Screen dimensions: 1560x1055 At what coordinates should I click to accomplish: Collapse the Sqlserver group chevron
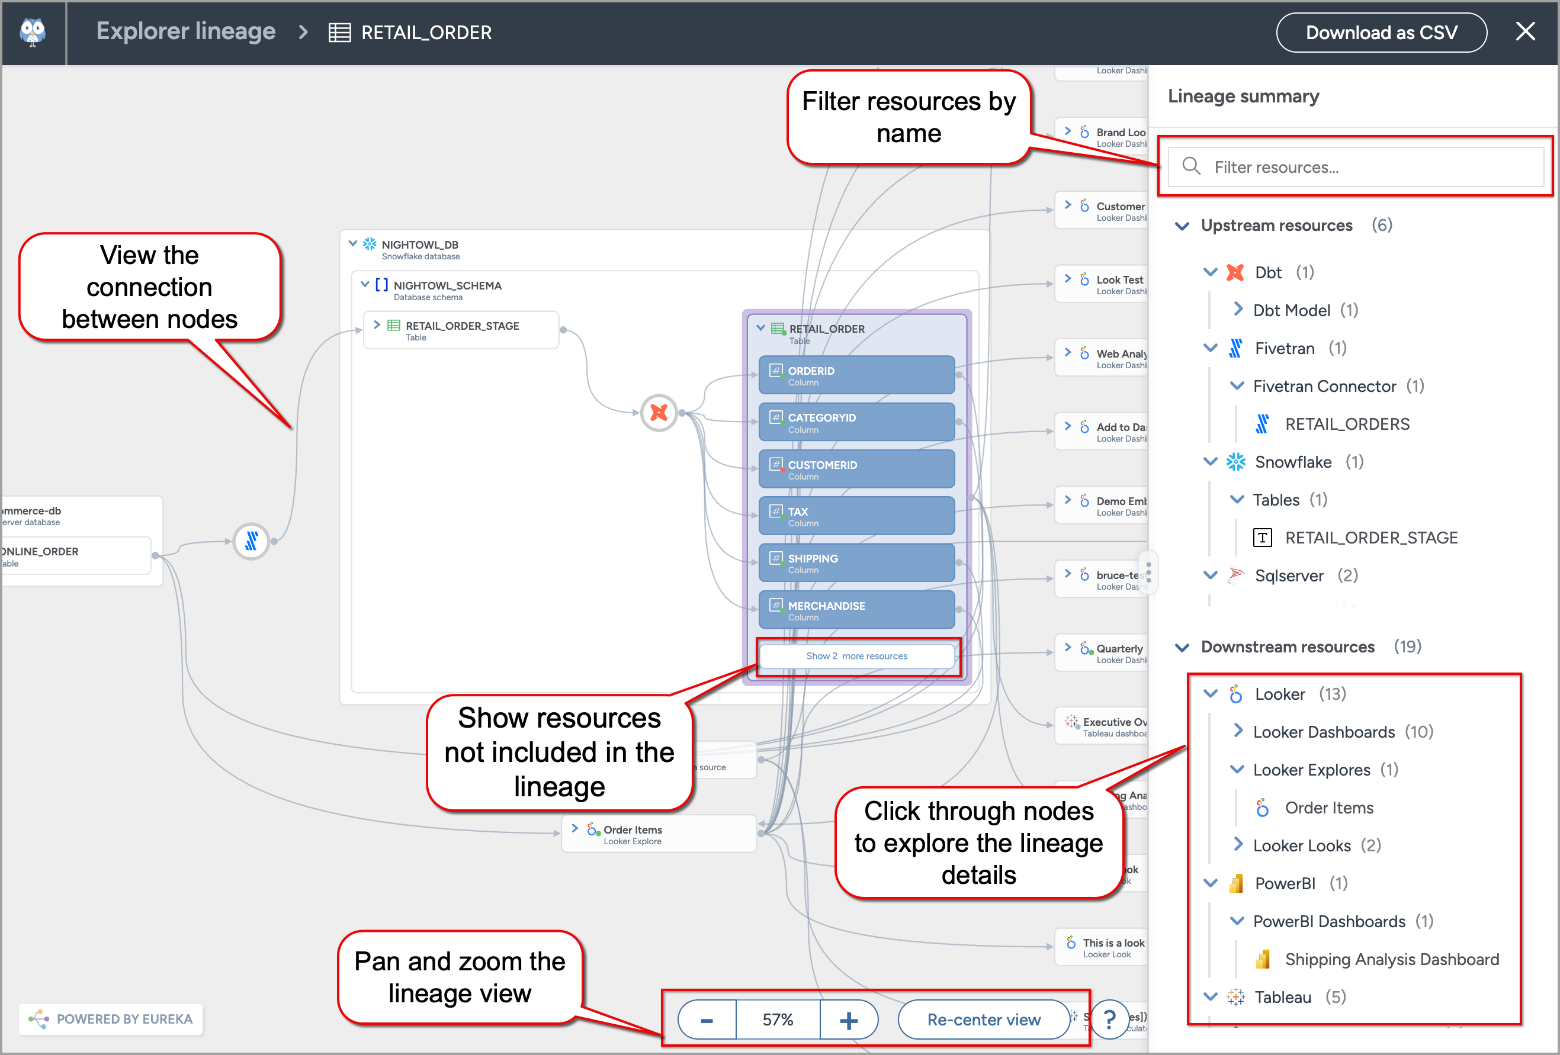[1209, 575]
